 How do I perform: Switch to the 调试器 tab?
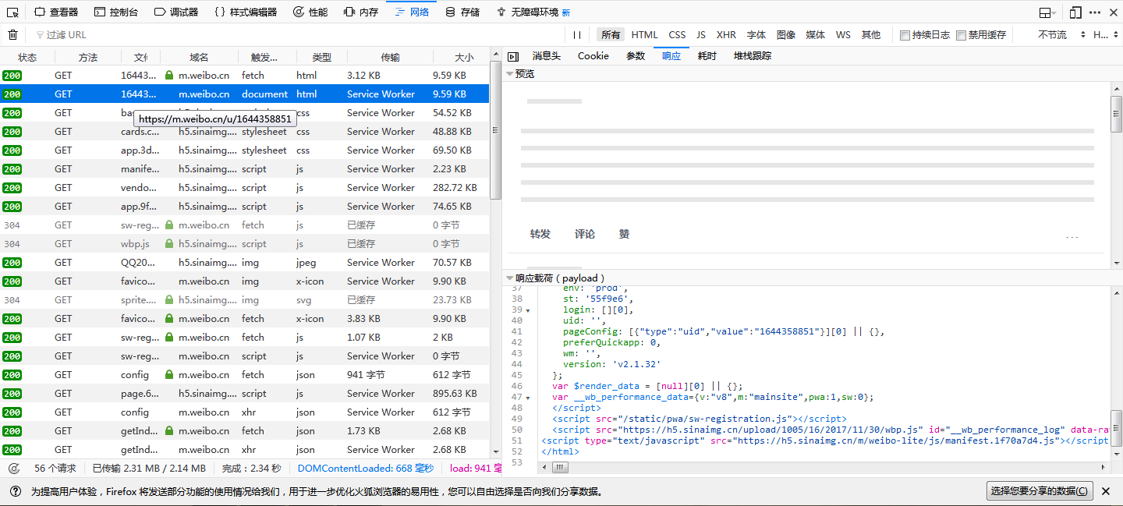click(x=175, y=12)
